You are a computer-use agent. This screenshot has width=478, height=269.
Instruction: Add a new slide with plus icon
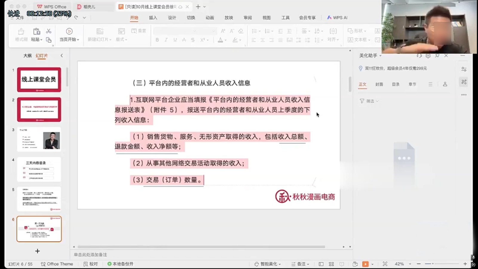pos(37,251)
